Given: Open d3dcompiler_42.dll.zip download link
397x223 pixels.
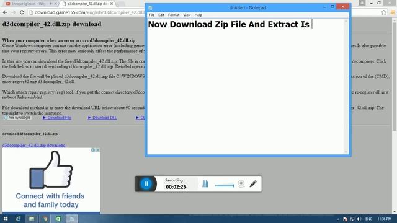Looking at the screenshot, I should (x=33, y=145).
